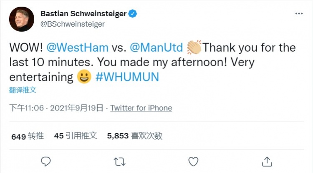View the 5,853 喜欢次数 likes list
Image resolution: width=313 pixels, height=173 pixels.
(x=135, y=136)
